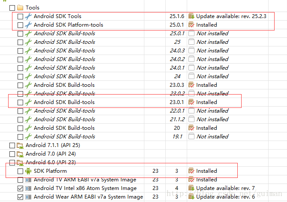Check the Android TV ARM EABI v7a checkbox
Viewport: 287px width, 202px height.
click(20, 180)
